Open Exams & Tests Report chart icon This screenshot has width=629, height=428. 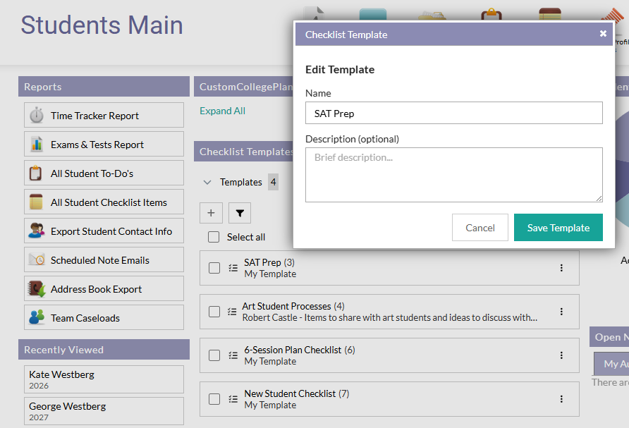(x=37, y=145)
